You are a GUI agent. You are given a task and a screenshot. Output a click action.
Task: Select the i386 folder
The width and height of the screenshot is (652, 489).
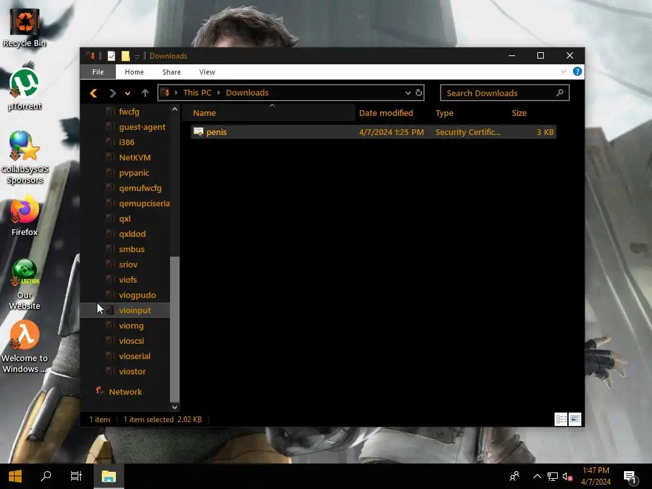tap(127, 142)
